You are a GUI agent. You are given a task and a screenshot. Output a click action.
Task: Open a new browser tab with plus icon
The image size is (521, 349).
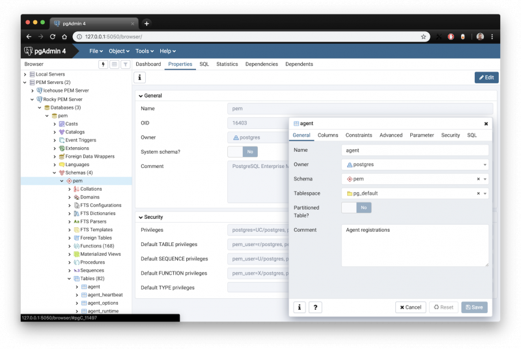pyautogui.click(x=147, y=23)
